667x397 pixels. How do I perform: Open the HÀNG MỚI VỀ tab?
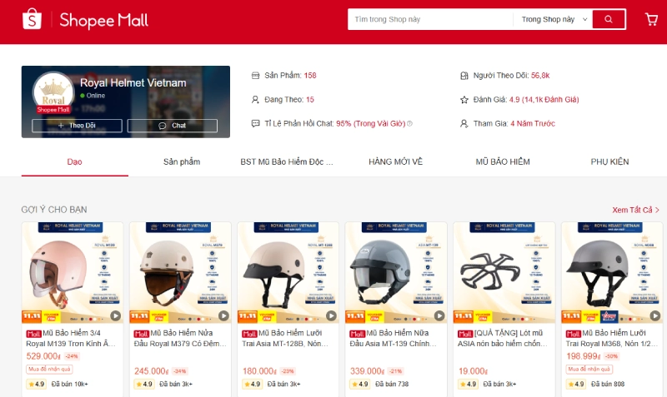click(395, 161)
